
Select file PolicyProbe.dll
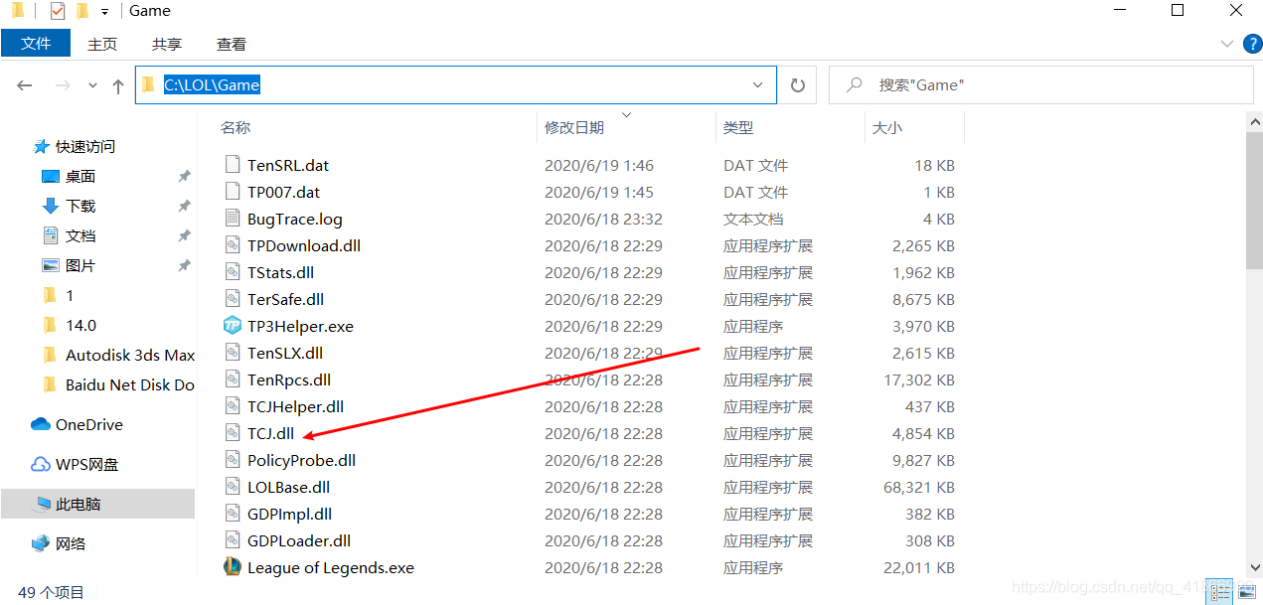(301, 460)
